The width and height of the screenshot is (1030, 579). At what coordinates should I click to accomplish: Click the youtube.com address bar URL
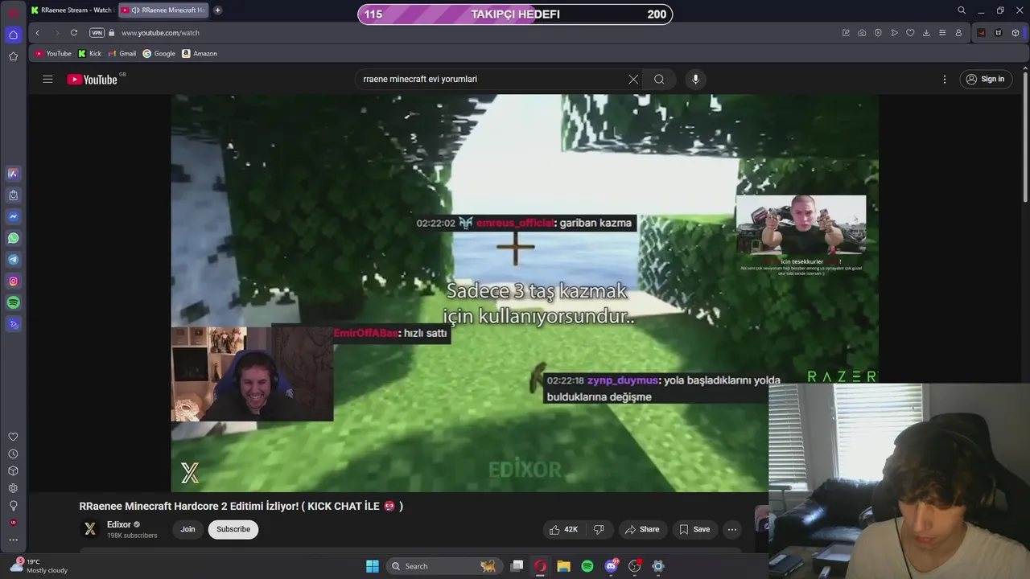point(160,33)
